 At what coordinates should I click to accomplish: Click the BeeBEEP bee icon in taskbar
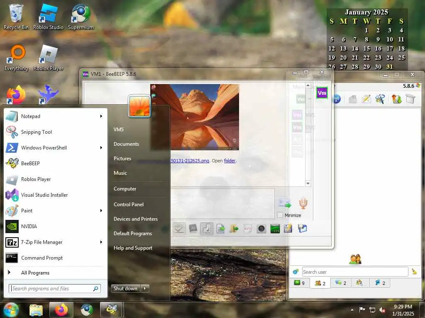pyautogui.click(x=111, y=310)
